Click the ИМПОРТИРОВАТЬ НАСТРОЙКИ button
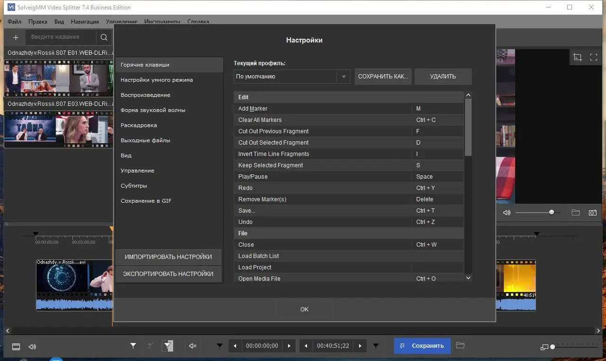This screenshot has height=361, width=606. (x=168, y=257)
